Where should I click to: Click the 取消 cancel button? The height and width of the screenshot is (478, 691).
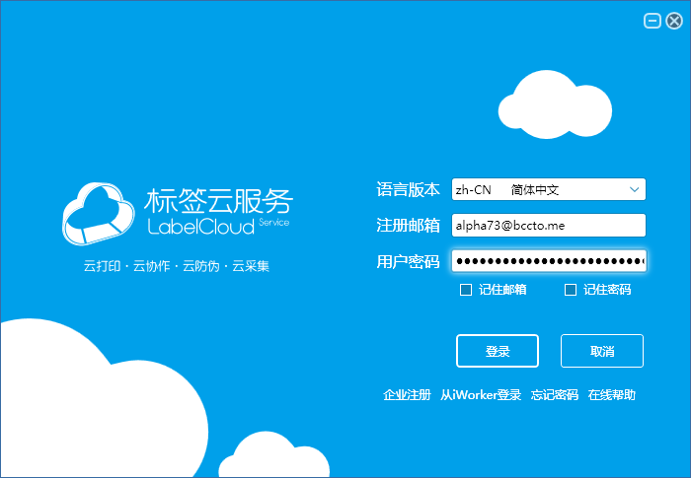point(602,351)
